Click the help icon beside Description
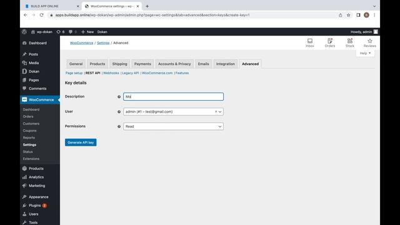Screen dimensions: 400x225 119,97
